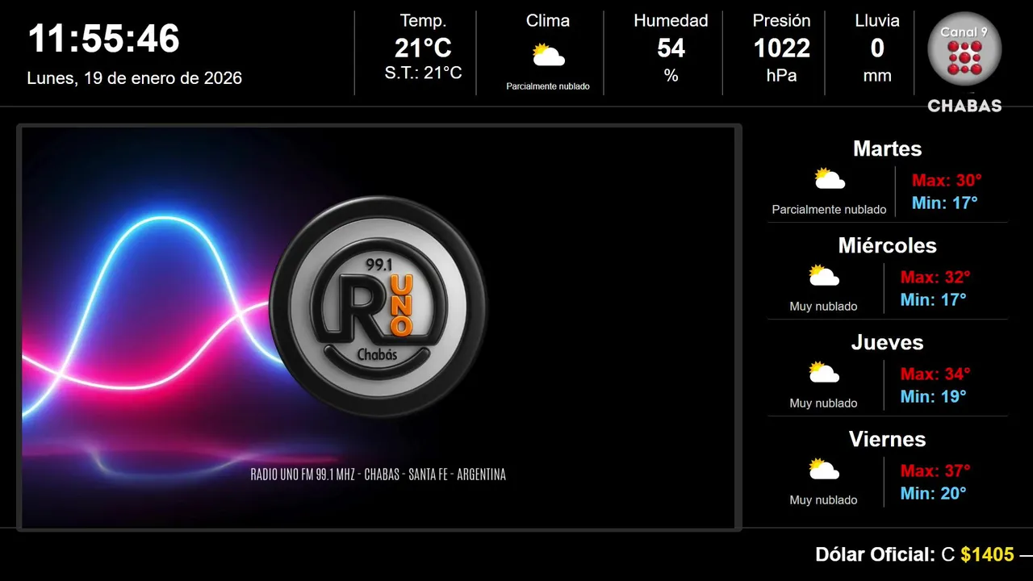1033x581 pixels.
Task: Click the hPa unit text
Action: (781, 76)
